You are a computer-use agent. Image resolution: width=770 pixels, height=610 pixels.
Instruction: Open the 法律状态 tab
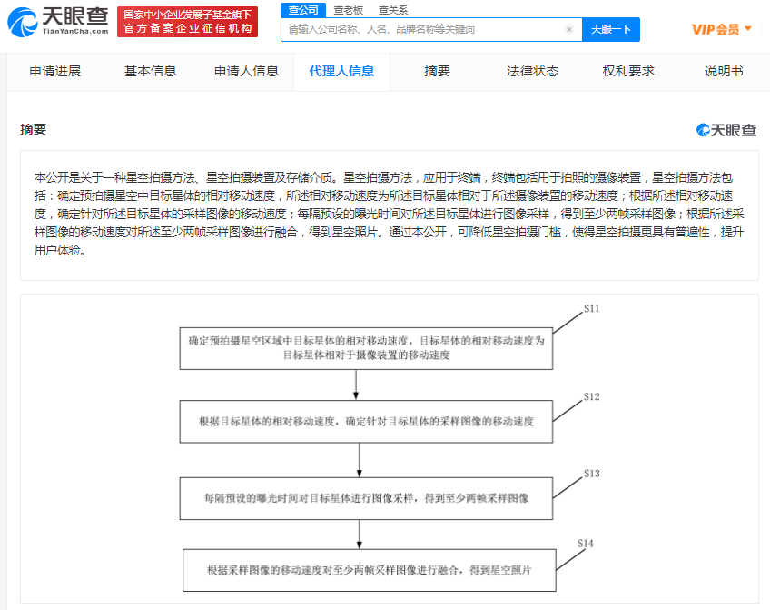click(x=531, y=70)
